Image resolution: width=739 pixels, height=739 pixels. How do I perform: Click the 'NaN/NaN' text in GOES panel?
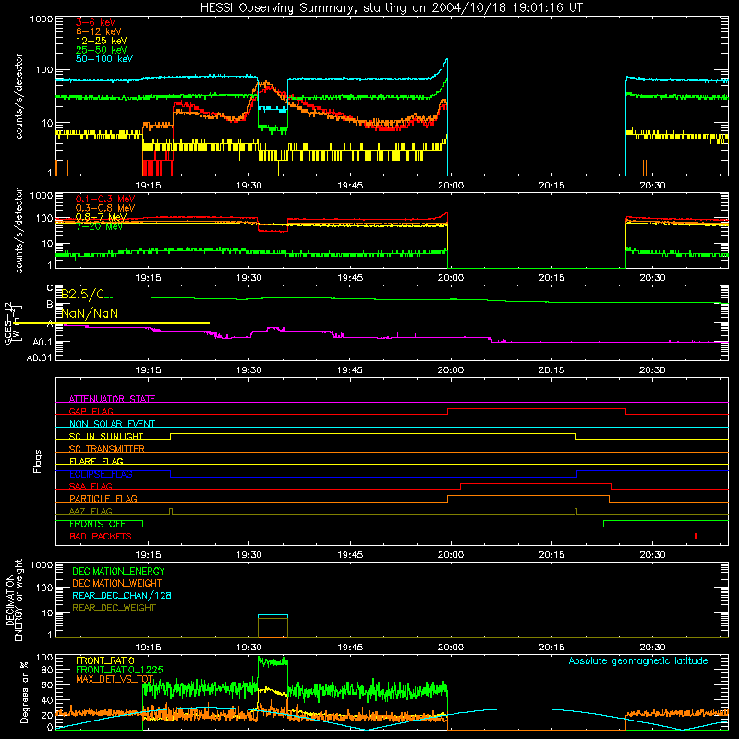(x=90, y=313)
